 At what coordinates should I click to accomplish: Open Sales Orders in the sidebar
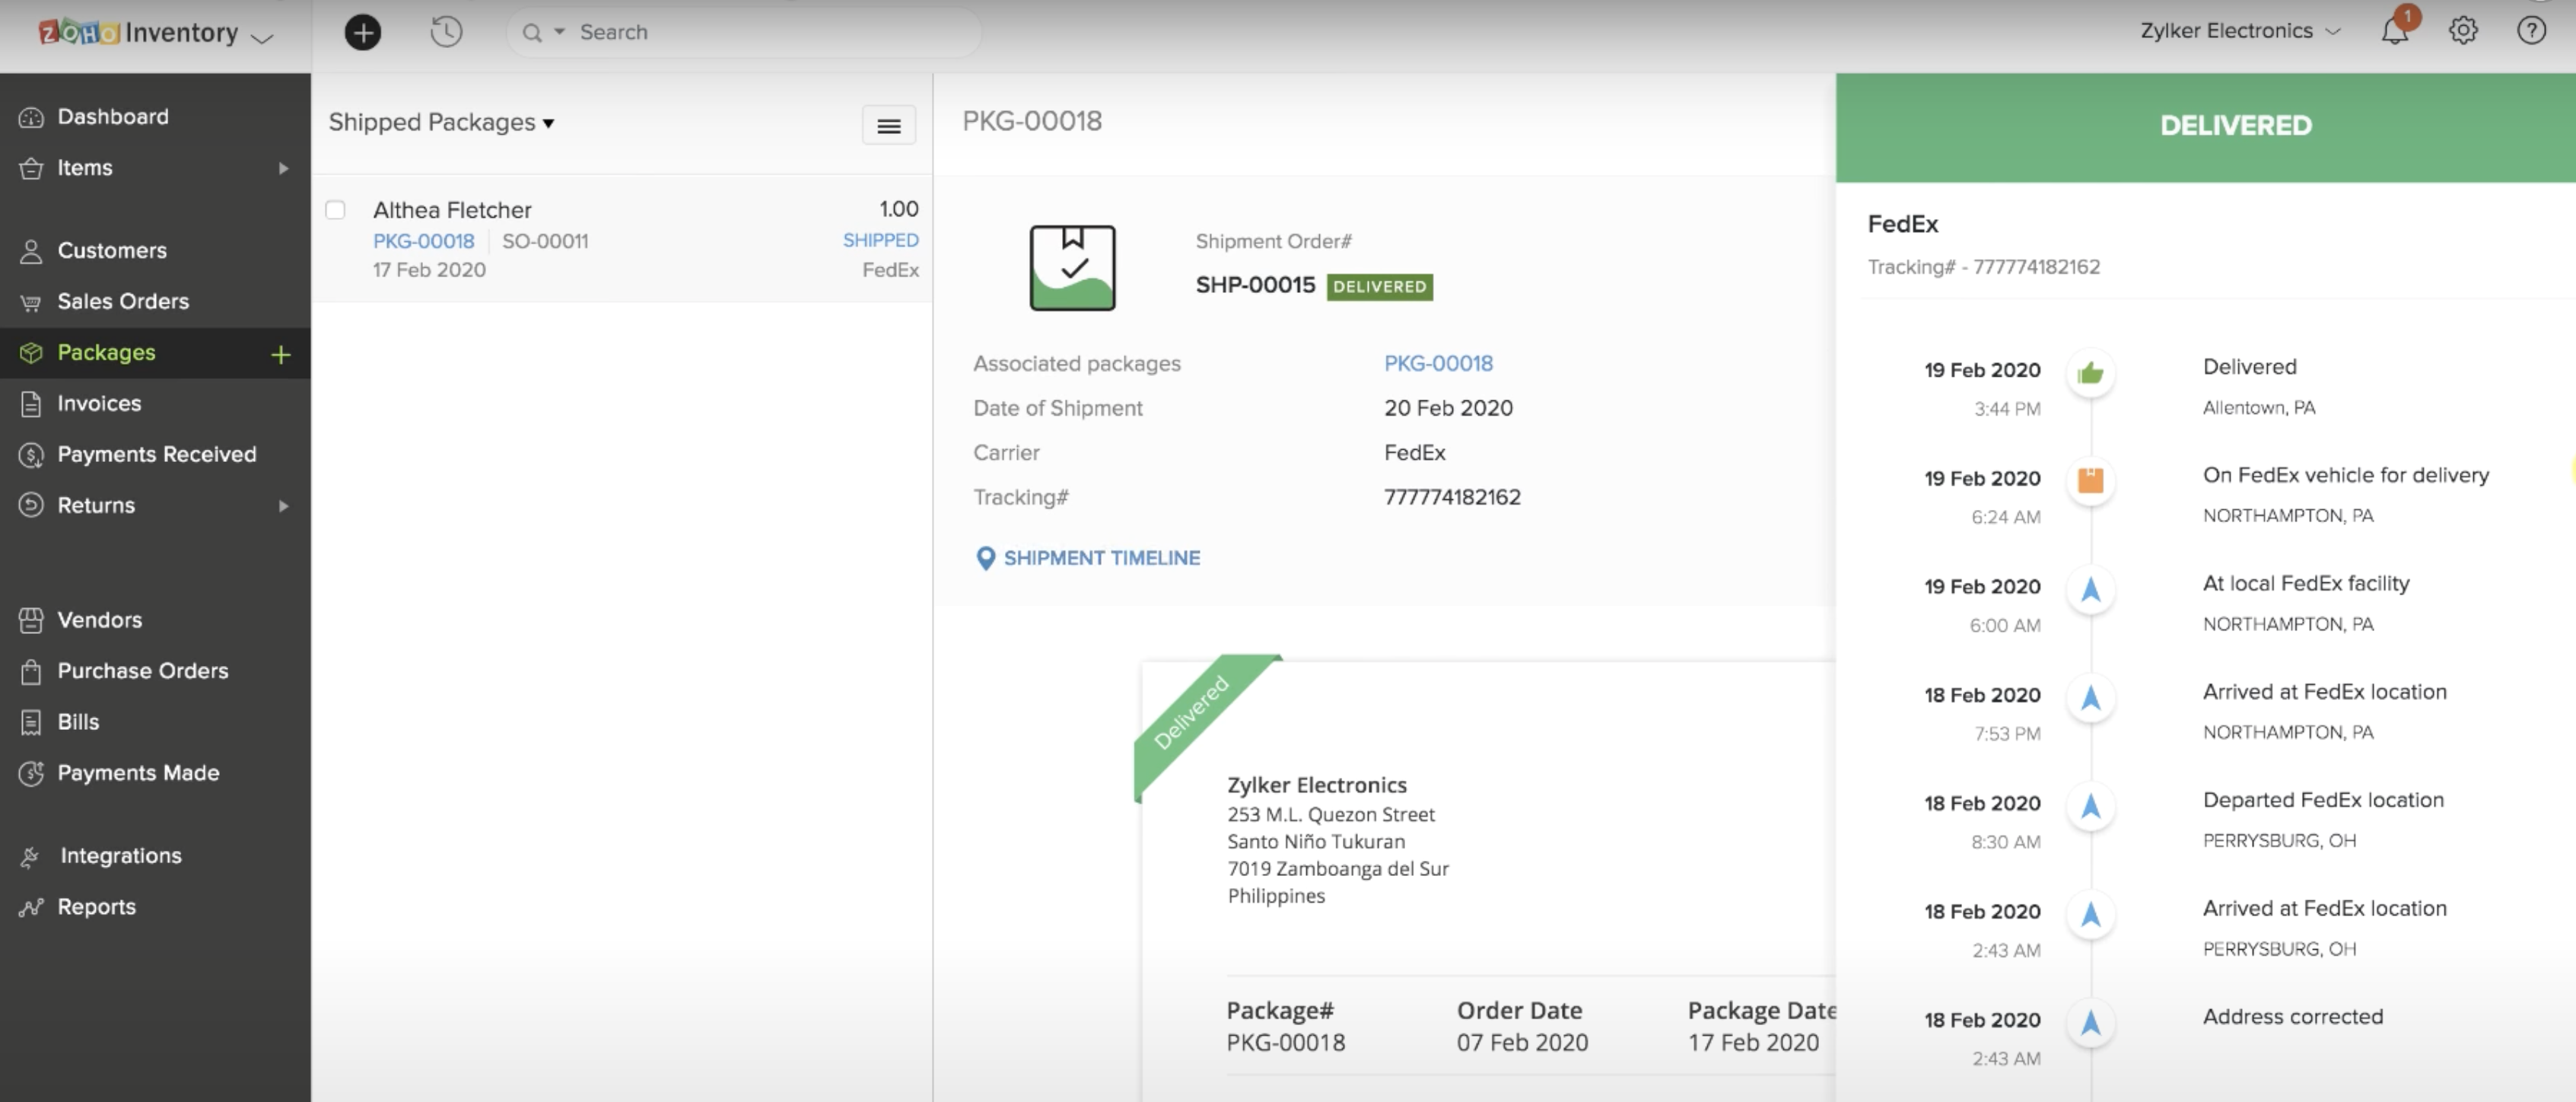123,301
